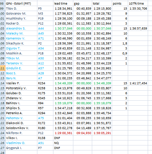
Task: Click Pahomov V. name cell
Action: point(21,118)
